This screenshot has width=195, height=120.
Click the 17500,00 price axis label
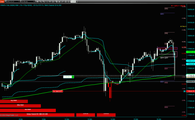[x=191, y=107]
